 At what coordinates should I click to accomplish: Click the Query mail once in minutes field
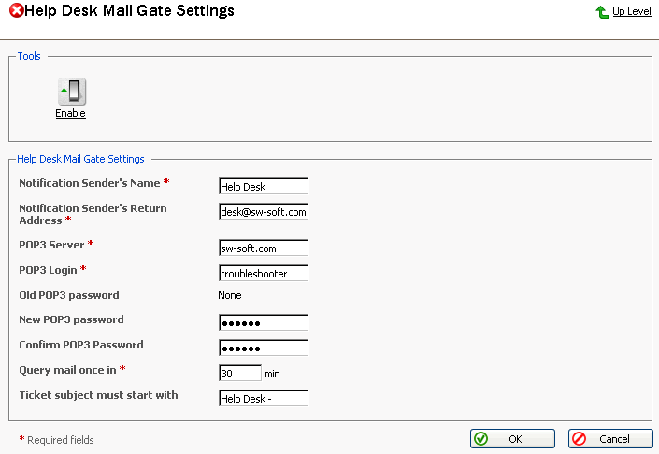(x=239, y=374)
